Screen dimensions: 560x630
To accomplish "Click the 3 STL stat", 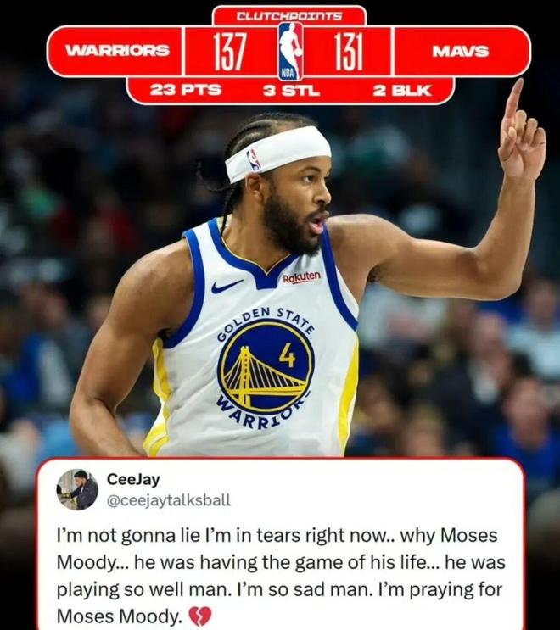I will tap(292, 91).
